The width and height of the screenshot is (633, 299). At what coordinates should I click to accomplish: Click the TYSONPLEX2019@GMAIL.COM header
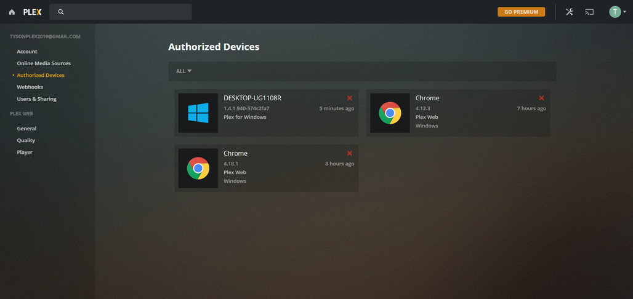coord(45,37)
